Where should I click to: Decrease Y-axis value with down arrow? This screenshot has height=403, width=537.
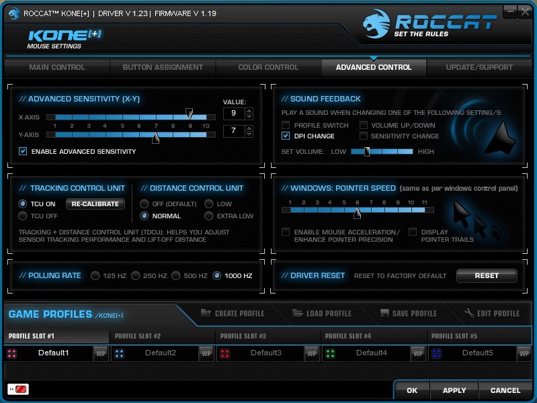coord(249,134)
